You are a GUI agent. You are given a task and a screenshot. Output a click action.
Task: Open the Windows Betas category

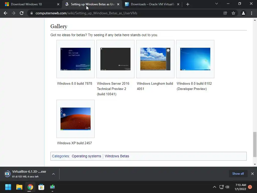tap(117, 156)
